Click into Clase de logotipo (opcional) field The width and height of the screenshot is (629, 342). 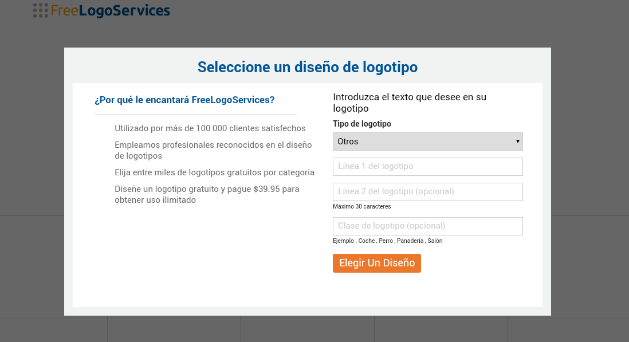(427, 226)
